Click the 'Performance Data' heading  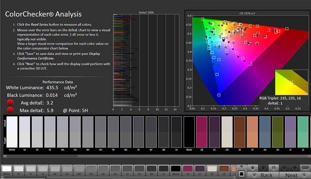[x=57, y=82]
